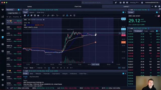Toggle the Auto scale button
Viewport: 161px width, 90px height.
[x=124, y=68]
